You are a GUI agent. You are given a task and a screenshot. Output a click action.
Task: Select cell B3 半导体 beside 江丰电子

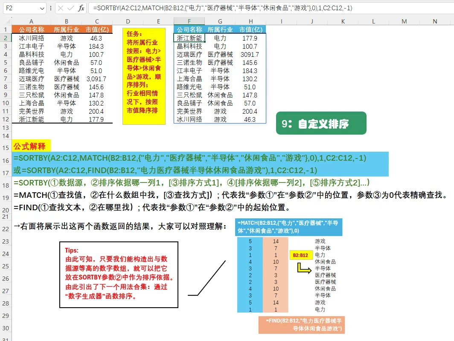tap(66, 47)
